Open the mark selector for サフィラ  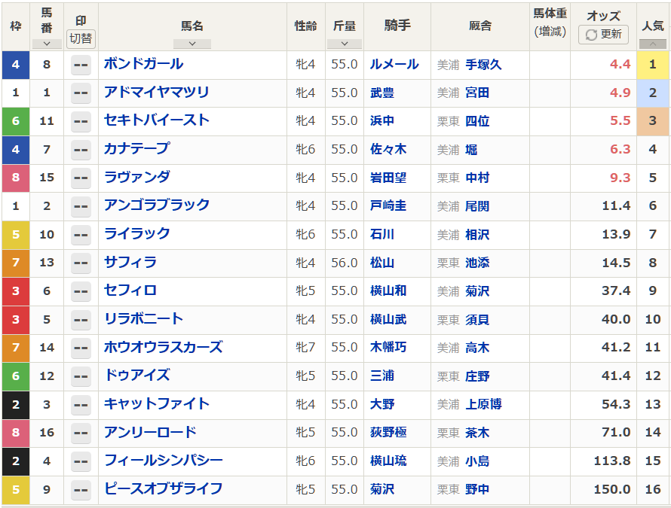tap(81, 263)
